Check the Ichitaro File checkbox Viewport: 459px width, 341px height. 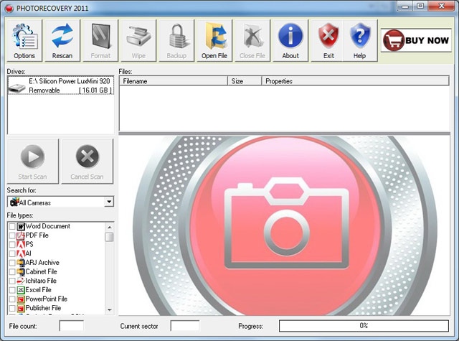(x=12, y=281)
